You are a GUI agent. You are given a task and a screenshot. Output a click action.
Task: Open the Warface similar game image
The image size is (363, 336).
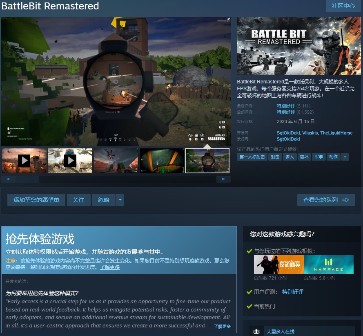click(329, 264)
